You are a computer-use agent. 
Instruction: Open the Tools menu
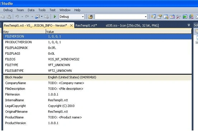42,10
